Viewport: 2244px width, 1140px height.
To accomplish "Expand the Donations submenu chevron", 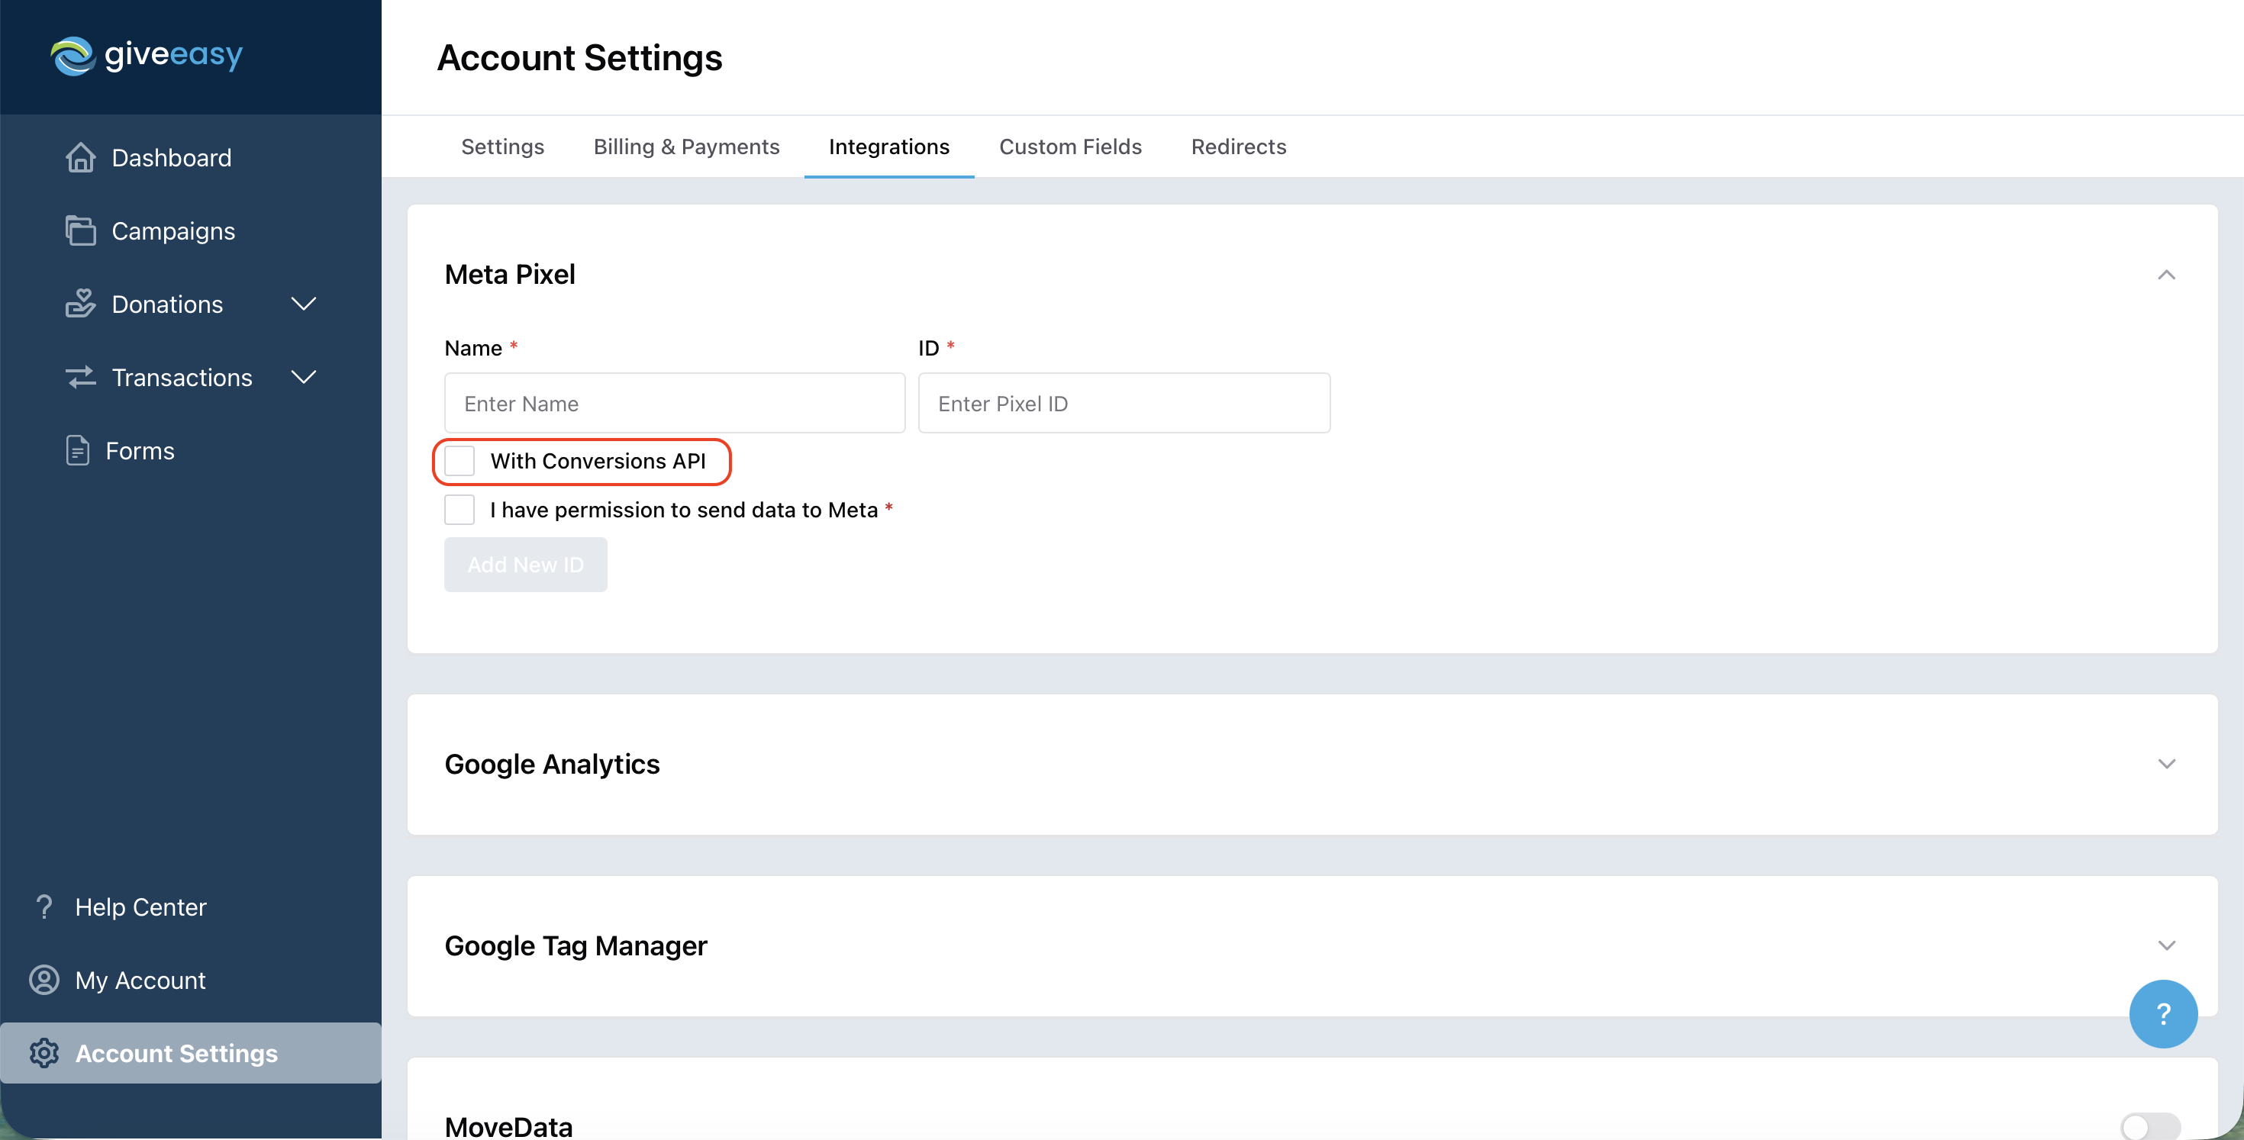I will coord(303,304).
